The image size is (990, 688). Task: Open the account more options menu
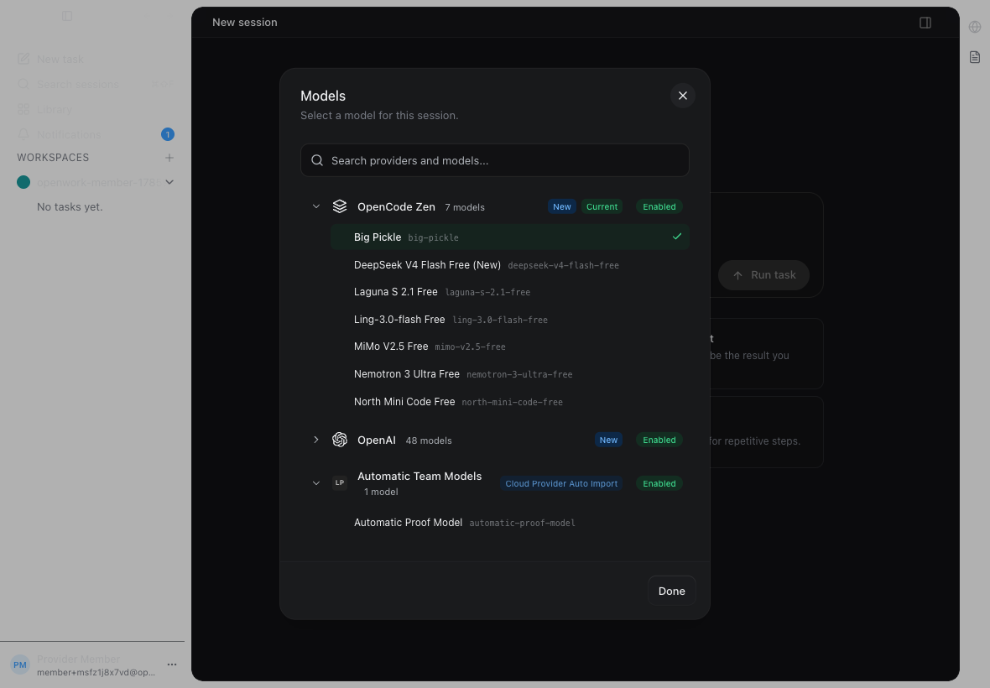(172, 664)
